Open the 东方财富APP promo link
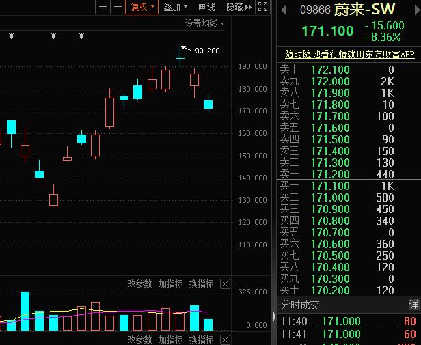The image size is (421, 345). point(349,54)
